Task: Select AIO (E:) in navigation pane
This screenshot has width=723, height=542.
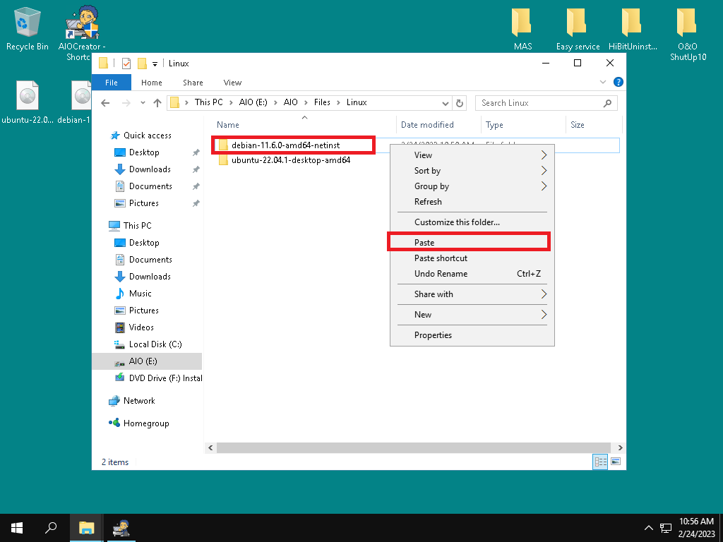Action: (x=143, y=361)
